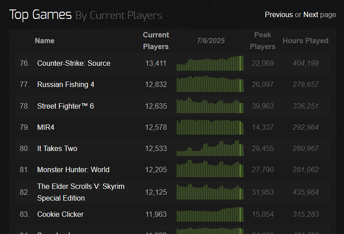Click current players value 12,533
The image size is (344, 234).
tap(156, 148)
